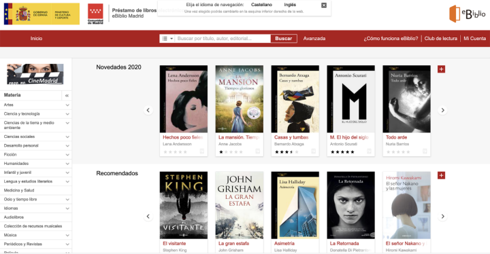Open Mi Cuenta
This screenshot has width=490, height=254.
475,39
